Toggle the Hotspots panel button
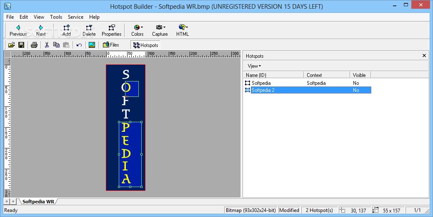433x217 pixels. 145,45
